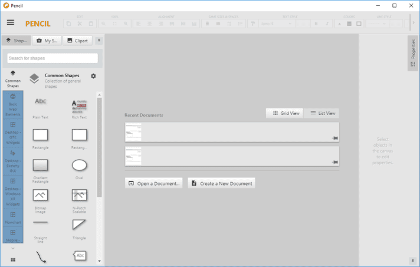
Task: Switch to the Clipart tab
Action: 77,41
